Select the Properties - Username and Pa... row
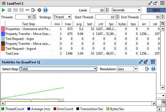Image resolution: width=166 pixels, height=112 pixels. 80,29
